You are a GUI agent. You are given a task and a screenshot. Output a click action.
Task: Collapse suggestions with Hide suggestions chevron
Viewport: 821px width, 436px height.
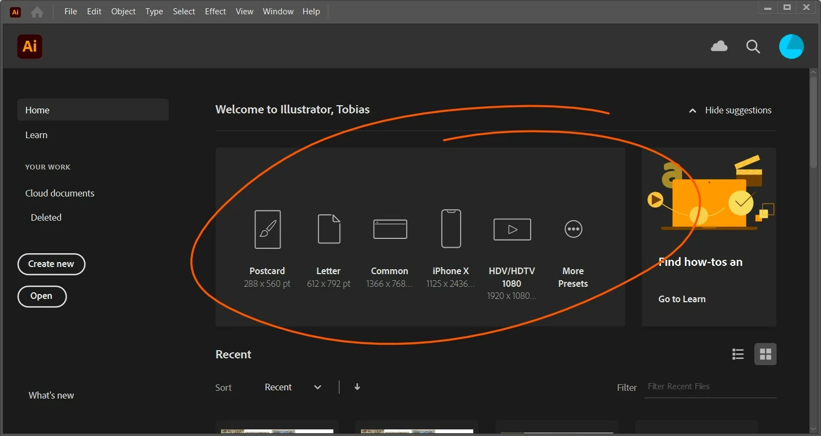click(x=693, y=111)
